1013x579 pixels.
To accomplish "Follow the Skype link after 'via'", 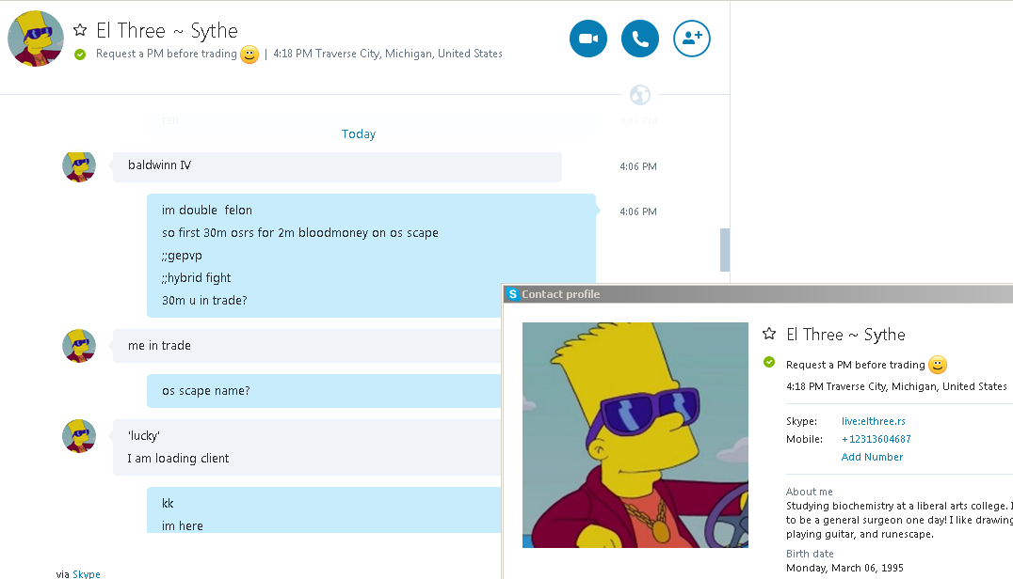I will 87,573.
